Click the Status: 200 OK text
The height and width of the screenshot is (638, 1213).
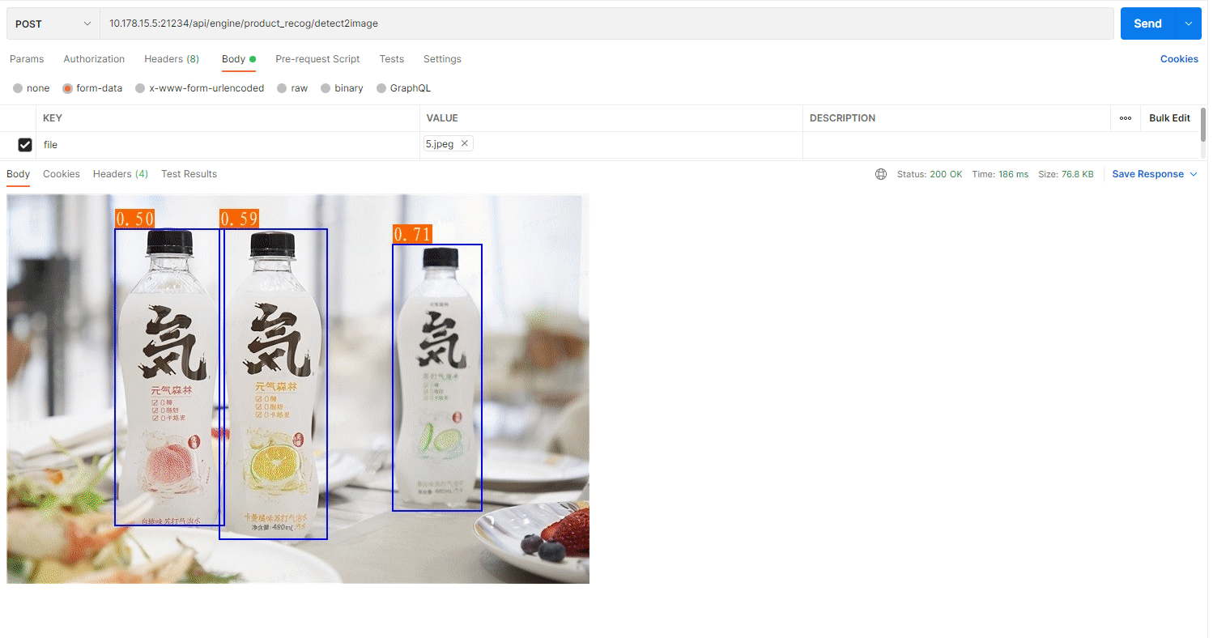point(930,174)
